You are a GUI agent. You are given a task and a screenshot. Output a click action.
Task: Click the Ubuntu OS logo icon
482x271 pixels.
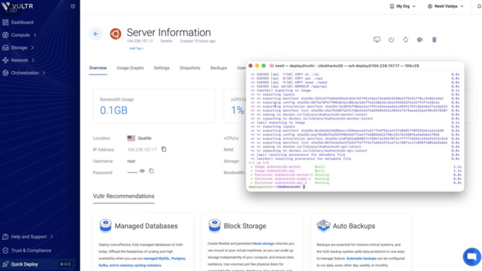(115, 34)
